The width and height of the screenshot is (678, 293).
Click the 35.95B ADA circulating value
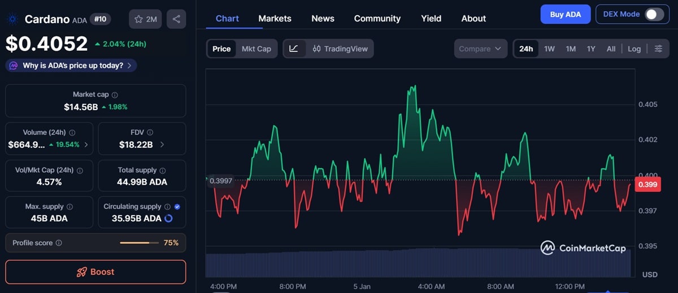[x=136, y=218]
